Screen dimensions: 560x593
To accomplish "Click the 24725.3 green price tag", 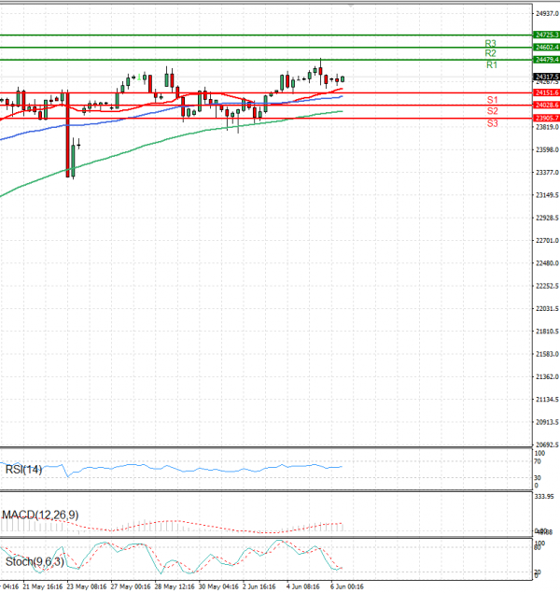I will coord(546,35).
